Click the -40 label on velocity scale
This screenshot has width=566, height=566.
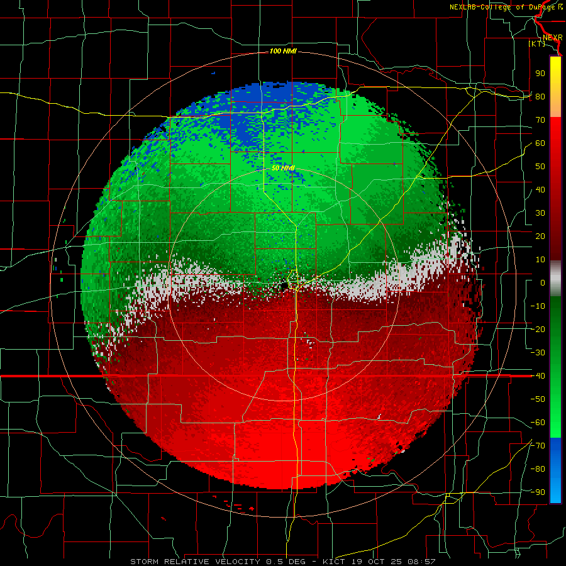pos(538,376)
